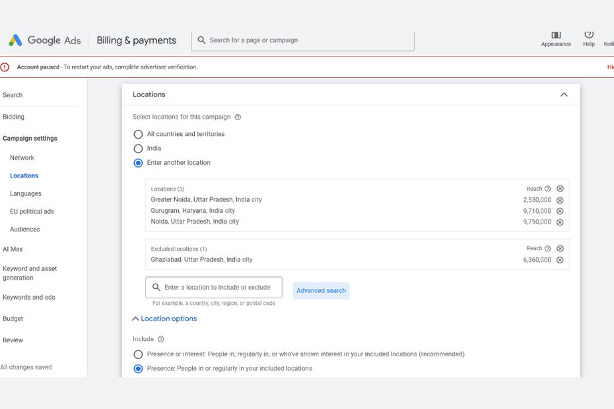The height and width of the screenshot is (409, 614).
Task: Collapse Location options expander
Action: pyautogui.click(x=164, y=319)
